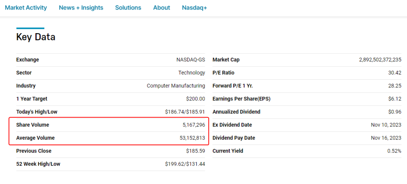This screenshot has width=407, height=184.
Task: Select the Technology sector value
Action: tap(192, 73)
